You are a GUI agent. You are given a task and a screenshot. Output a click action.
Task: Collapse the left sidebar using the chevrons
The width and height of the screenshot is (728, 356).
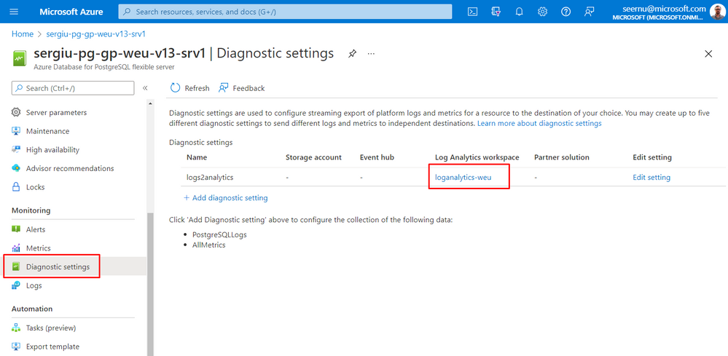pyautogui.click(x=145, y=88)
